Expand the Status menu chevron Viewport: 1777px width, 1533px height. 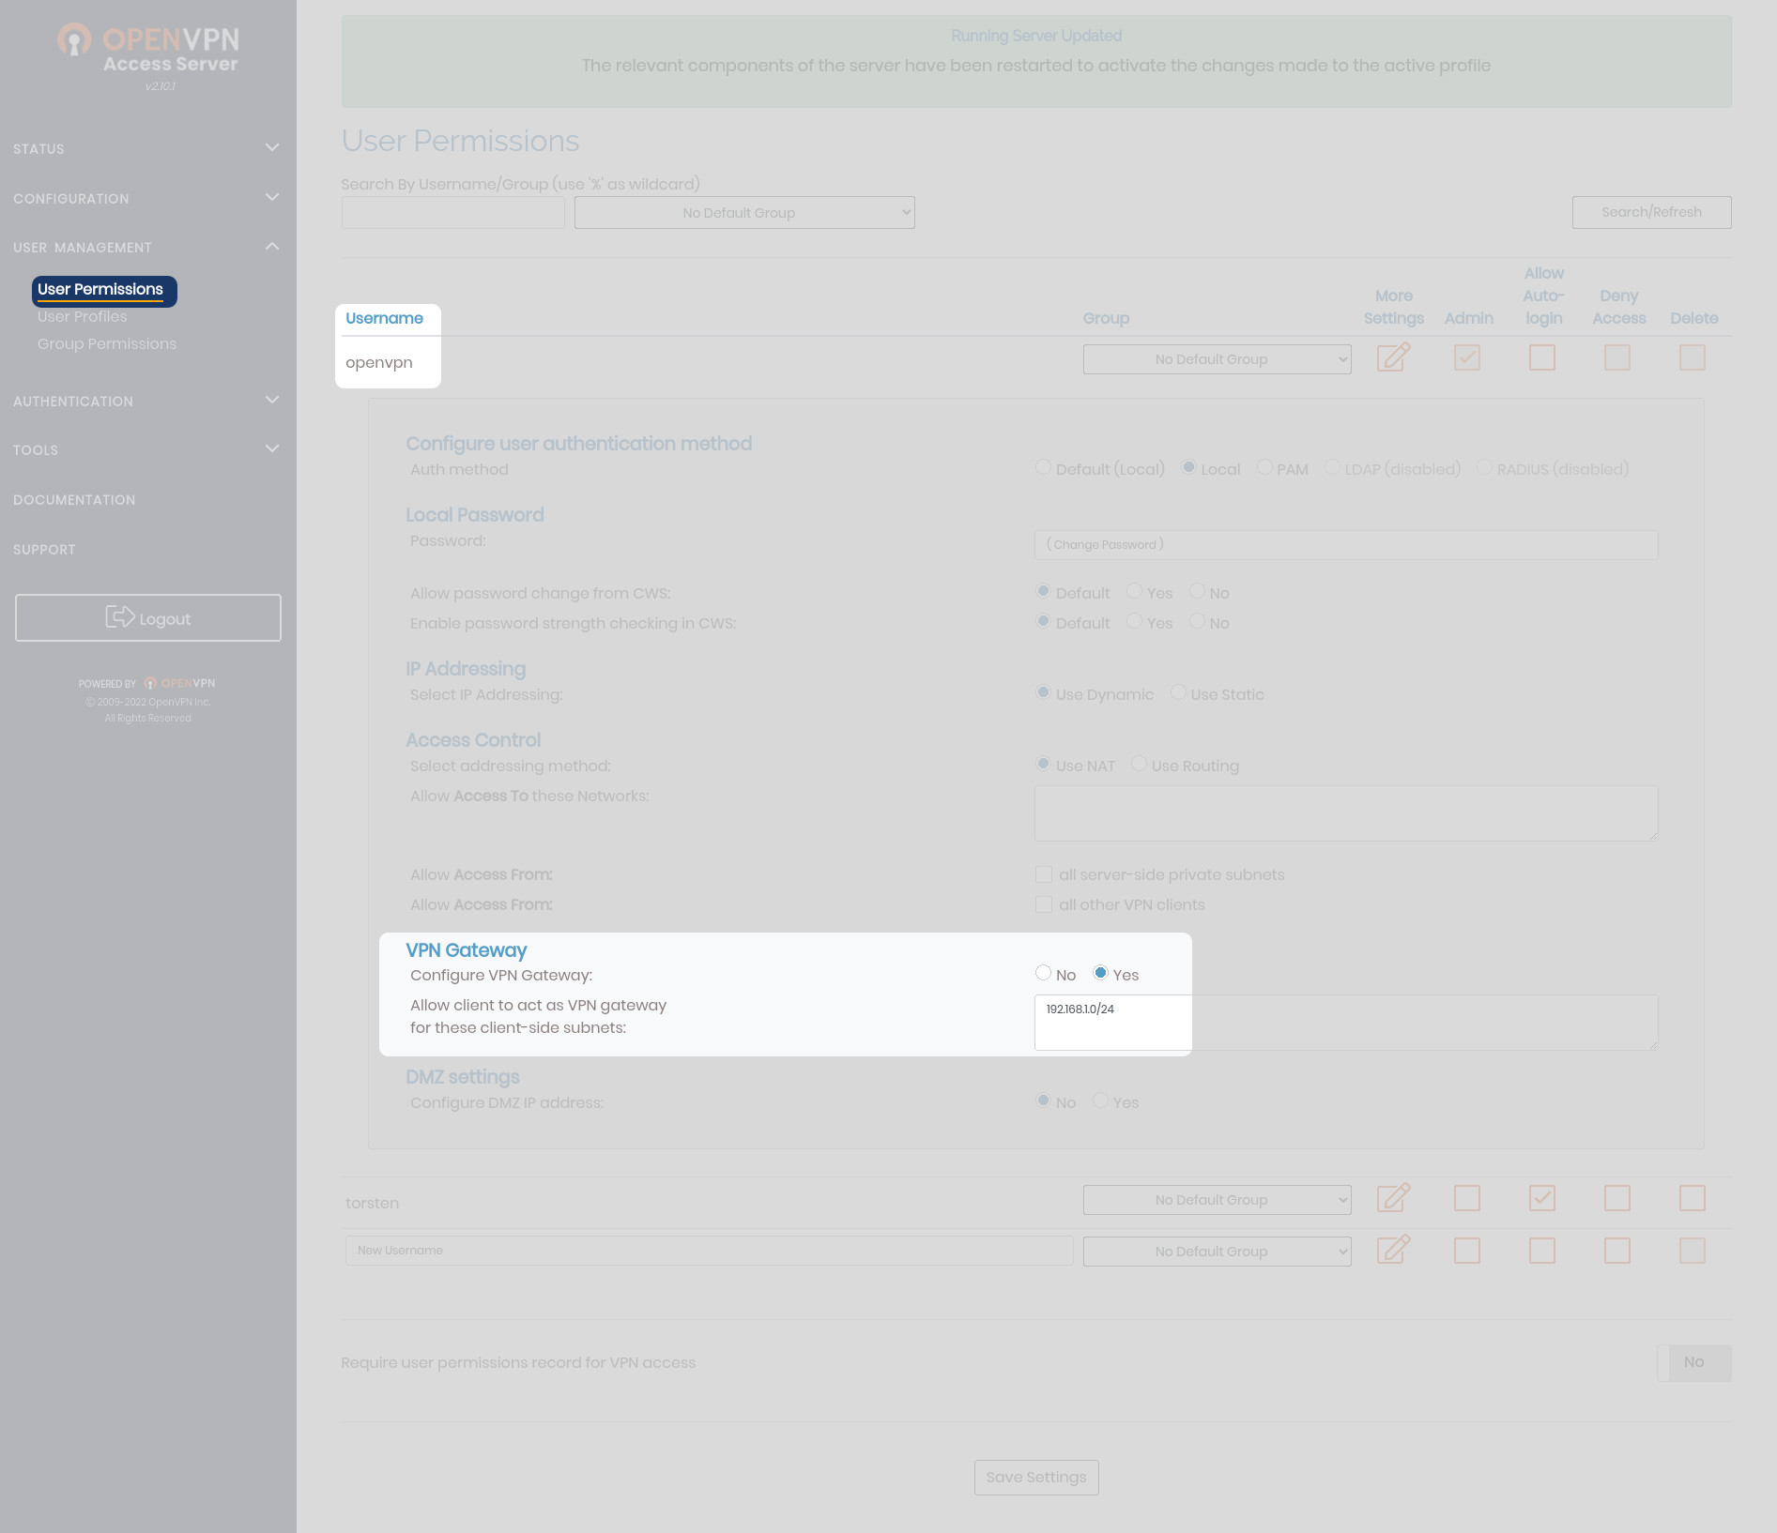[x=271, y=148]
